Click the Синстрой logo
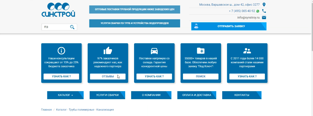This screenshot has width=313, height=116. pos(58,10)
